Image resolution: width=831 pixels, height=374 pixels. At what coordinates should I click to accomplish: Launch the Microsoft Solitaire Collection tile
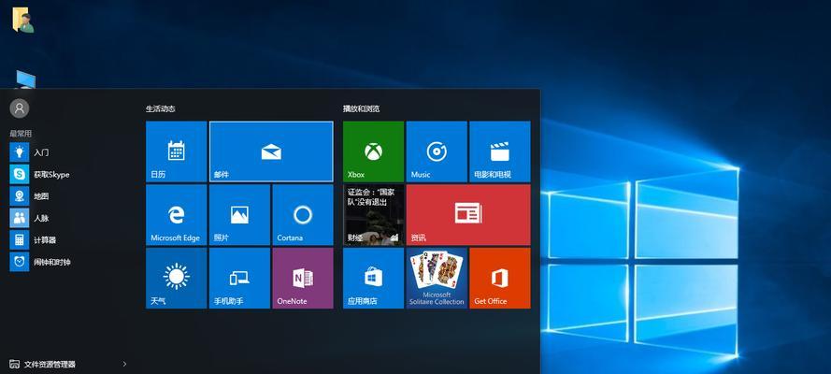tap(437, 278)
